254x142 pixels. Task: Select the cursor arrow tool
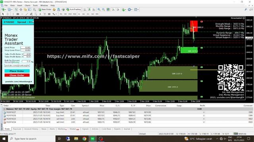pos(3,14)
